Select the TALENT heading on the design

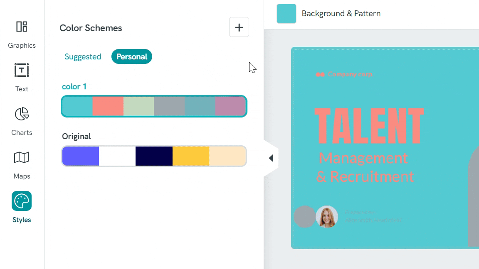[369, 125]
